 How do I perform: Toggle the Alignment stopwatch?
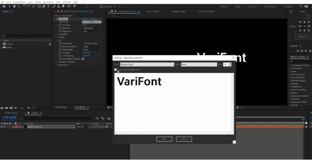(x=60, y=31)
